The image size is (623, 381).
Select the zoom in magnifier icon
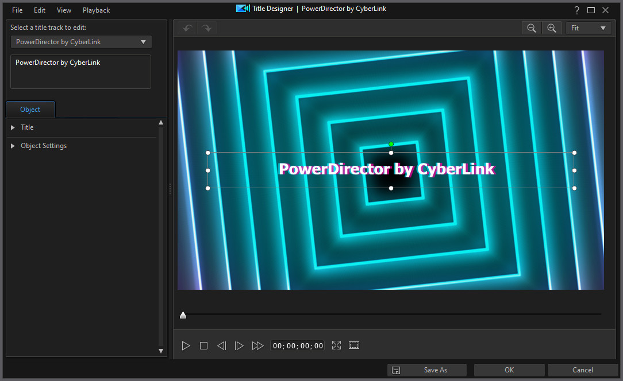point(552,28)
